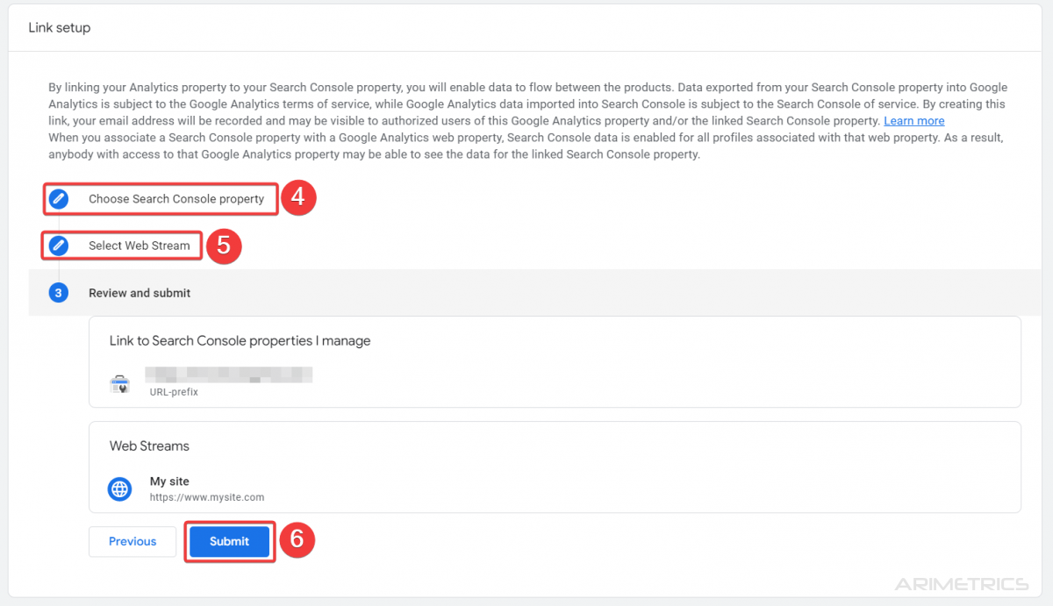Click the red annotation badge number 6
This screenshot has width=1053, height=606.
[x=297, y=539]
